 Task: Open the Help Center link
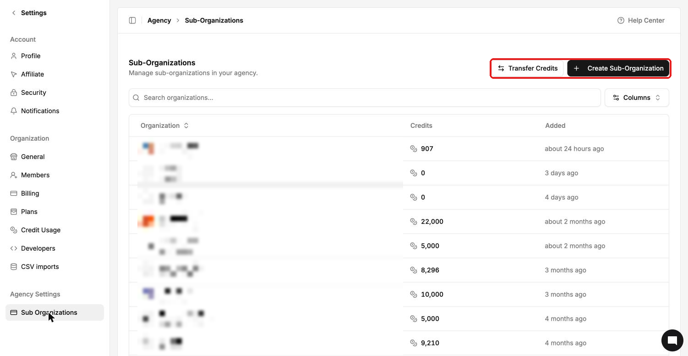tap(641, 20)
